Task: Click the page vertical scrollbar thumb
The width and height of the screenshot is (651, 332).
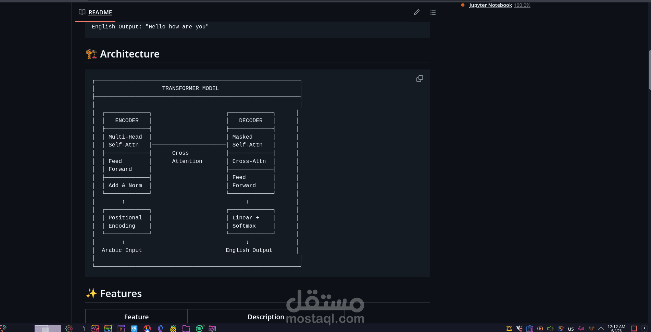Action: tap(650, 70)
